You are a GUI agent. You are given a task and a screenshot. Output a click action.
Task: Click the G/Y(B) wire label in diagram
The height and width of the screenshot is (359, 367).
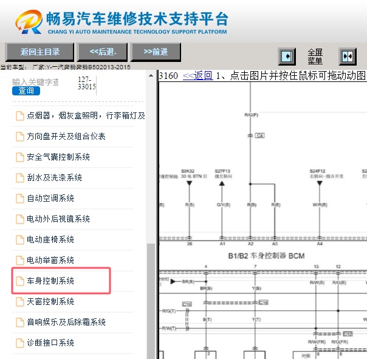pos(224,205)
